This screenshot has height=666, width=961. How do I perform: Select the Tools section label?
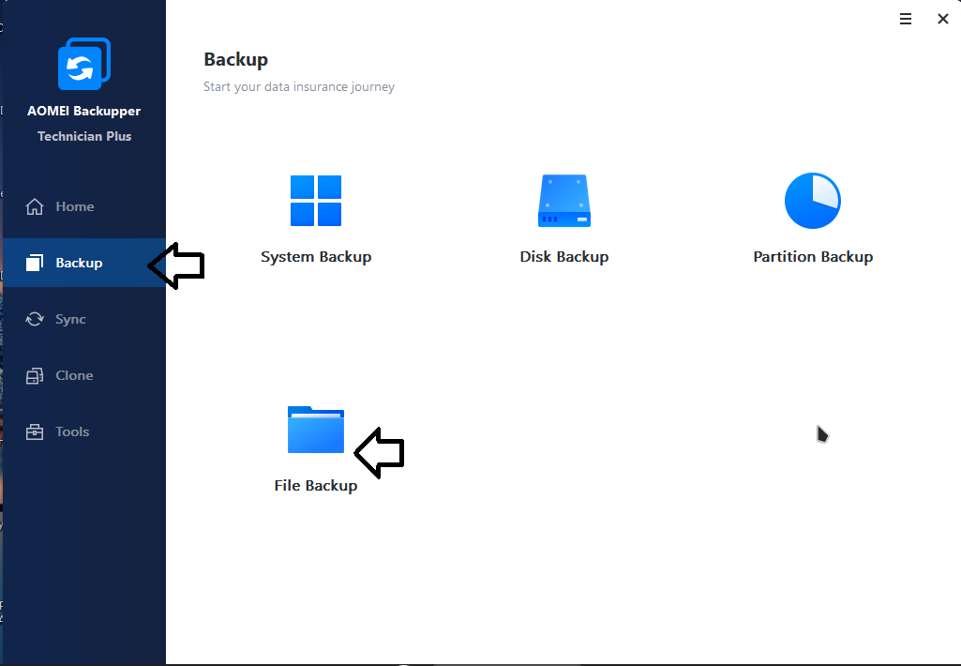[72, 431]
